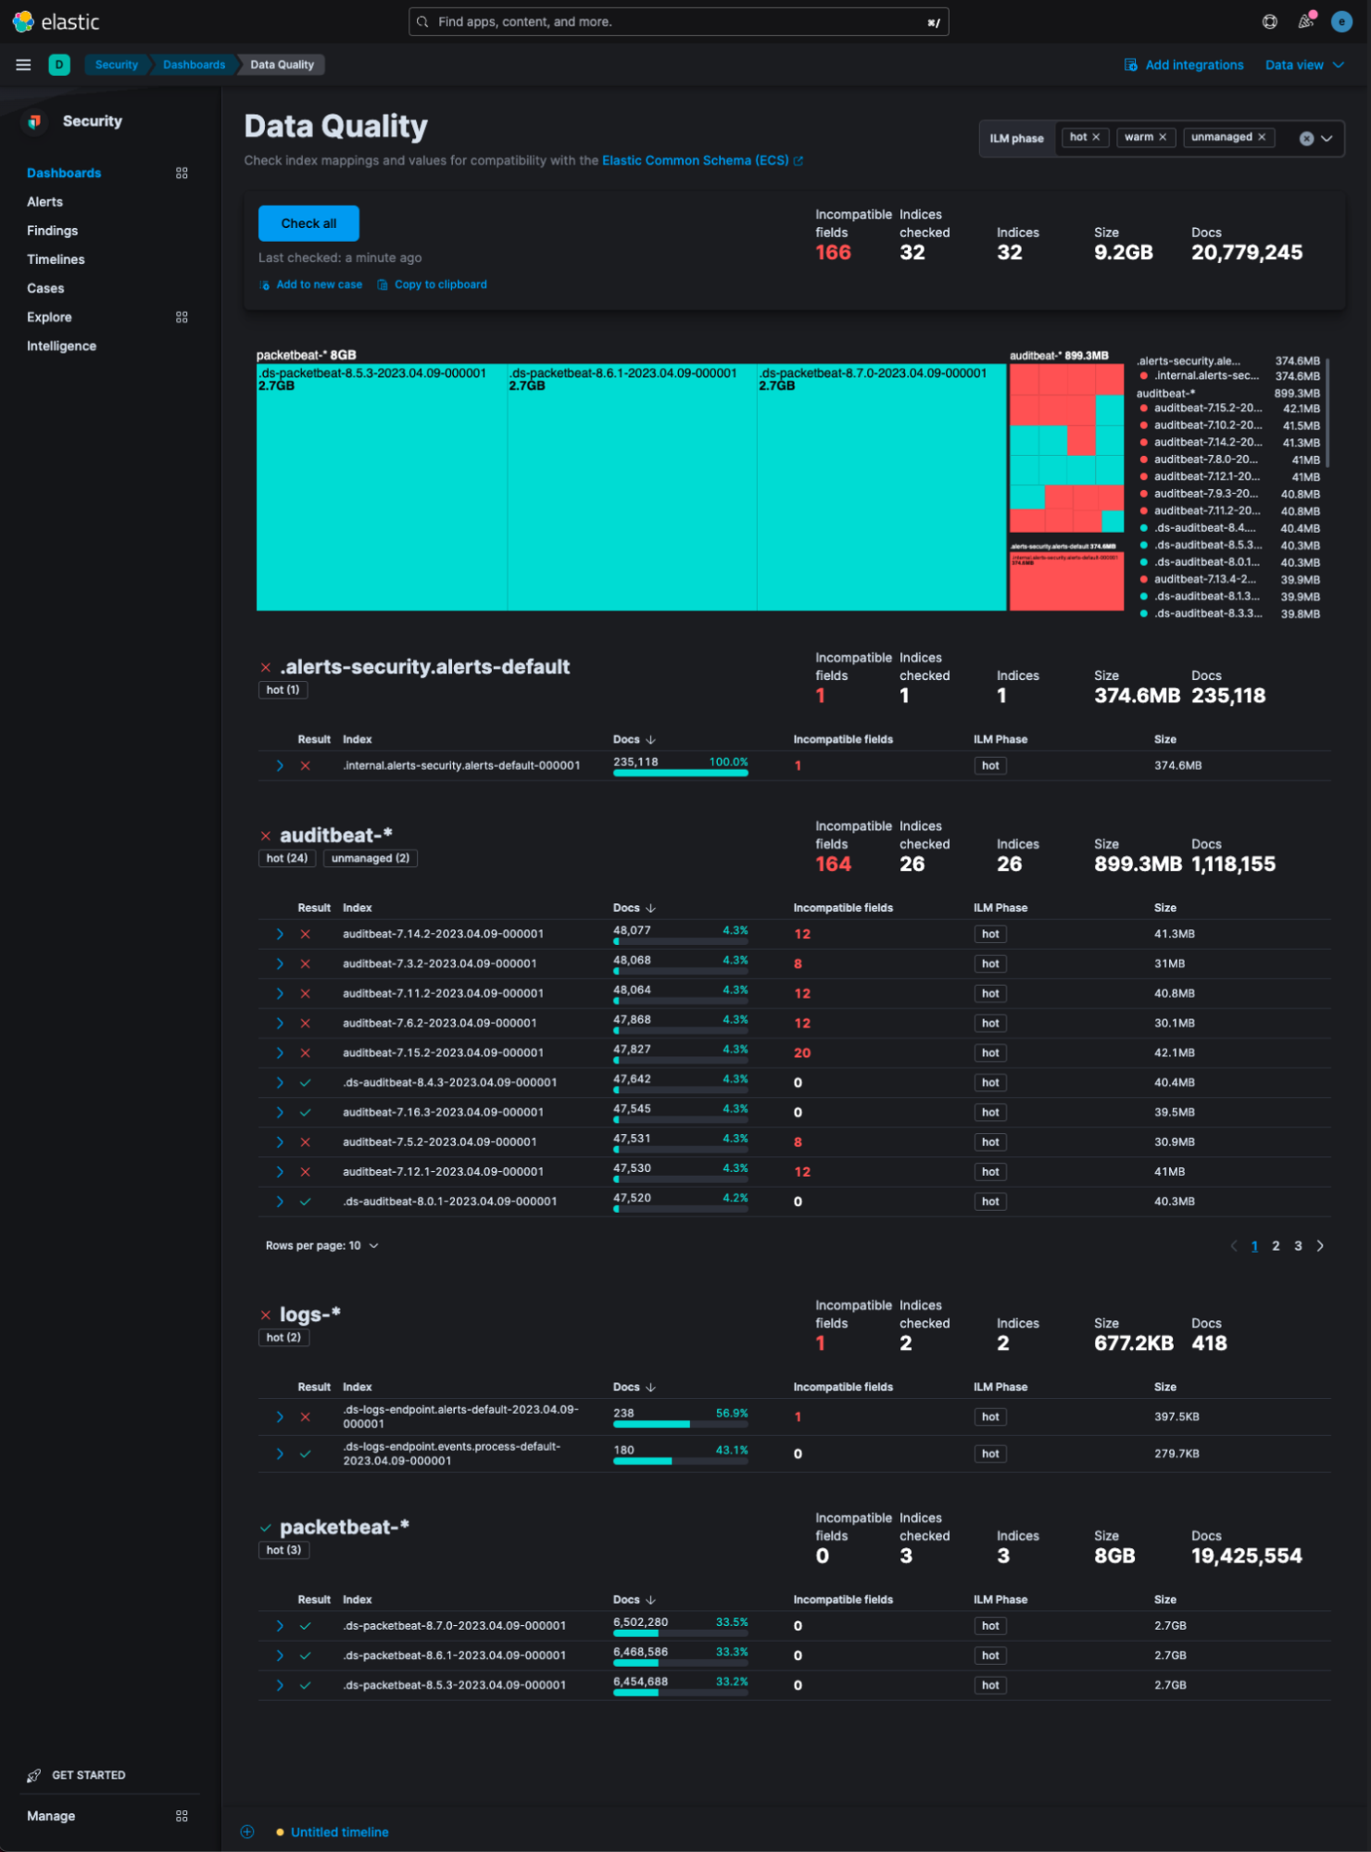Viewport: 1371px width, 1852px height.
Task: Open the user profile avatar
Action: [x=1341, y=21]
